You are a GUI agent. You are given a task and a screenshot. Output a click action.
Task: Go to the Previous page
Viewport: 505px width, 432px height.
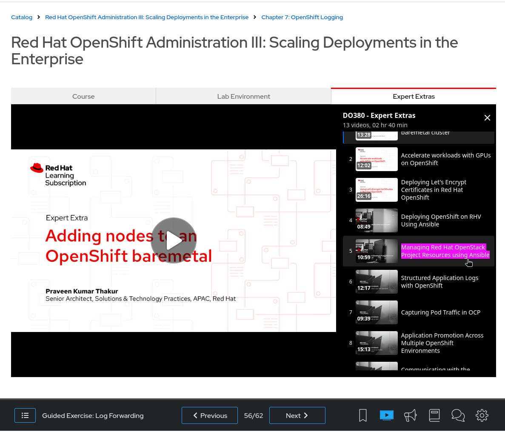210,415
